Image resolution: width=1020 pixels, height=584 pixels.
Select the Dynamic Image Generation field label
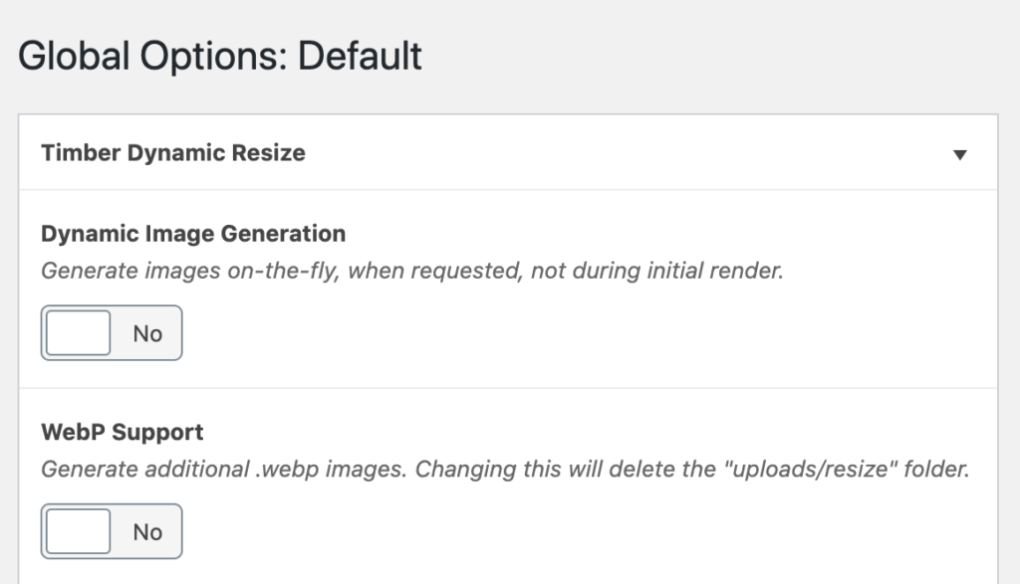(x=193, y=234)
